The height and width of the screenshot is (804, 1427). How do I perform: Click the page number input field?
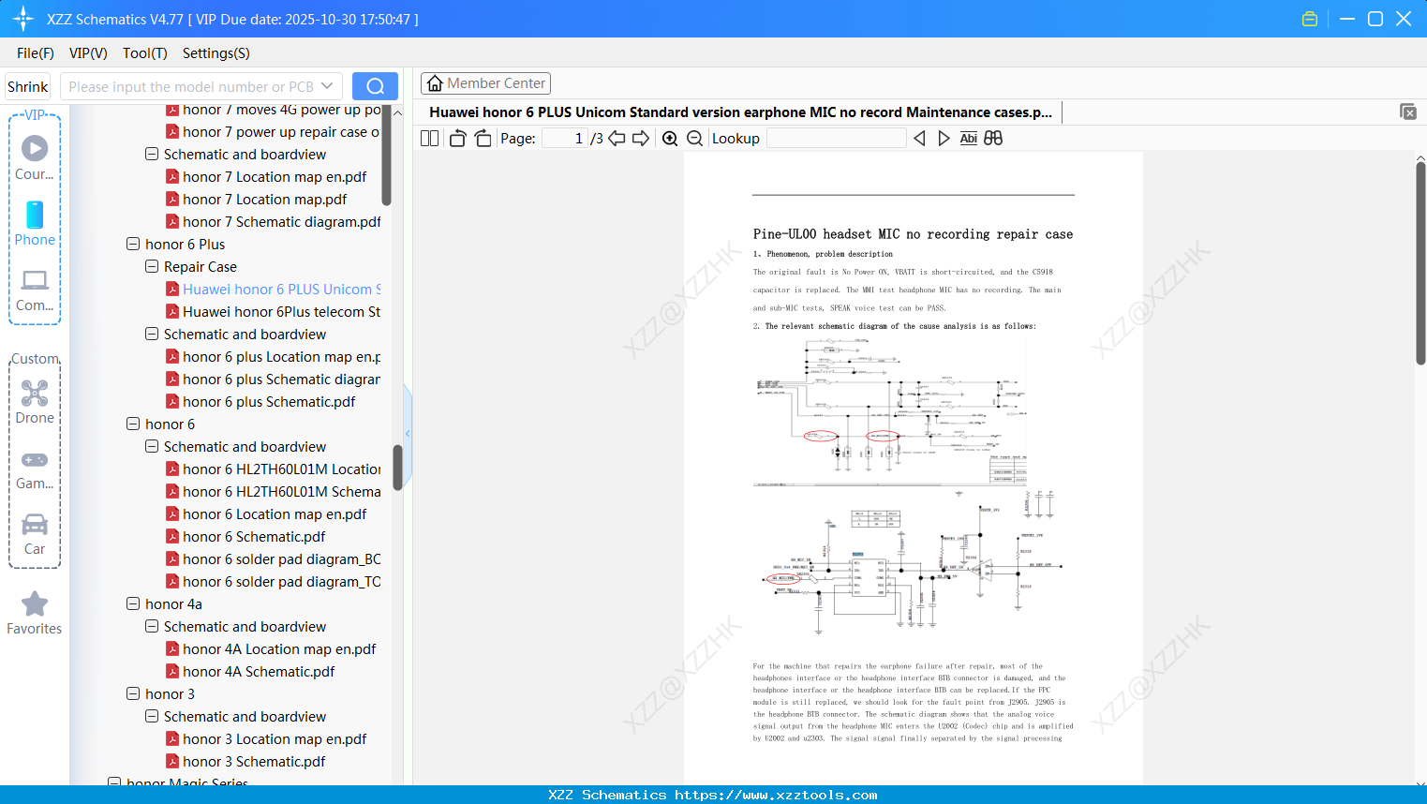tap(565, 139)
